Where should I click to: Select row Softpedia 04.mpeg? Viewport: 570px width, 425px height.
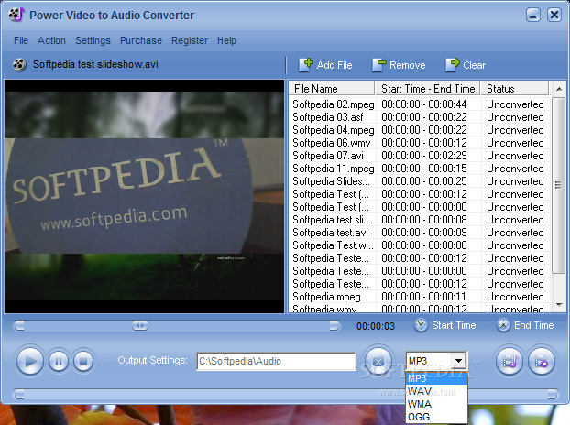tap(419, 130)
